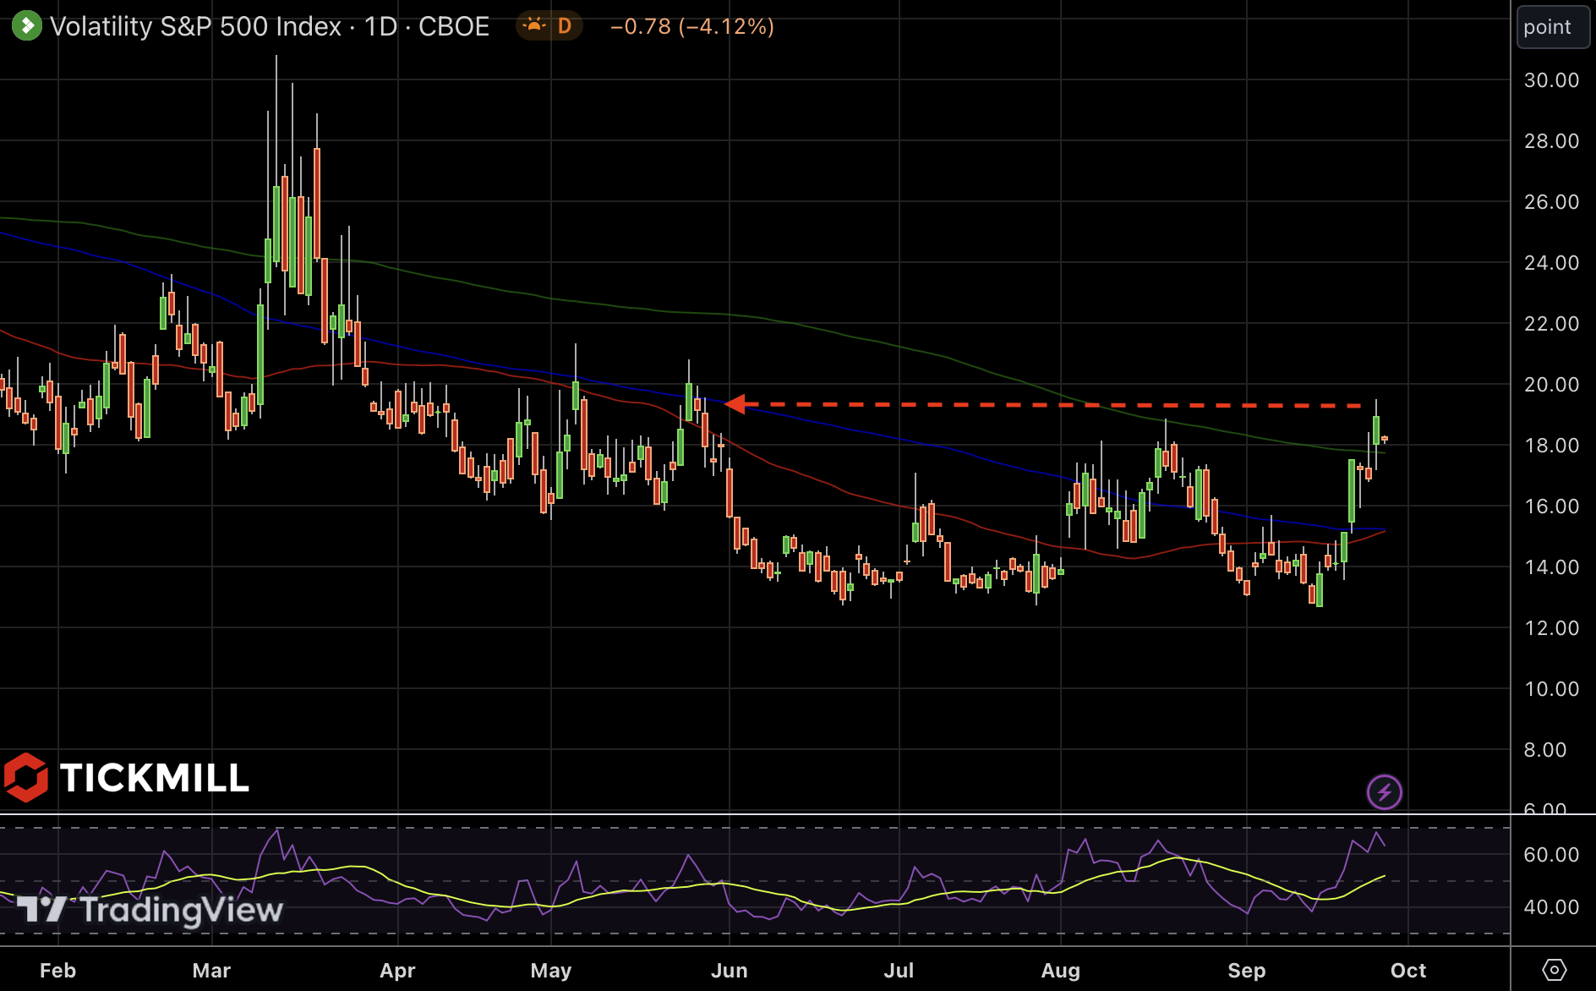The height and width of the screenshot is (991, 1596).
Task: Click the Mar label on time axis
Action: (211, 971)
